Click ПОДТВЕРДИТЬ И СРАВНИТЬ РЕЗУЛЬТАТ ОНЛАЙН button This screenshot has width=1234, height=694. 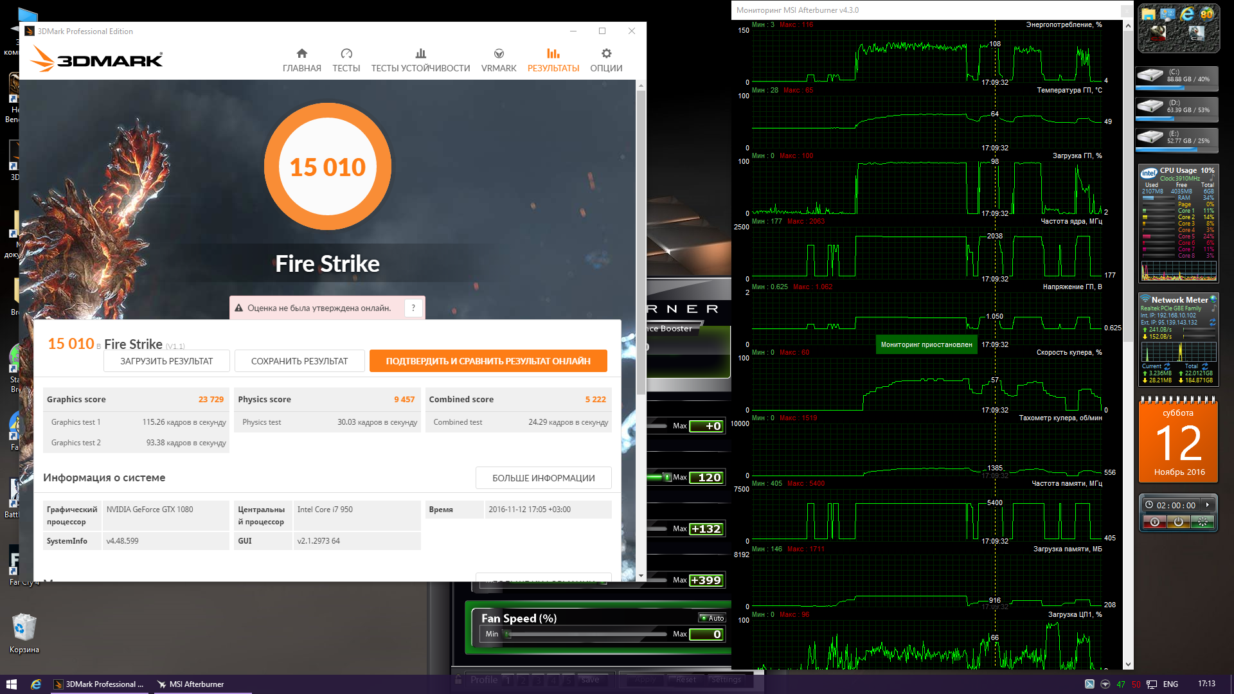click(488, 361)
